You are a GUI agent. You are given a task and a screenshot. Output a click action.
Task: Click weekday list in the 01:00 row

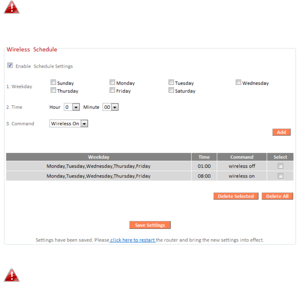(98, 166)
